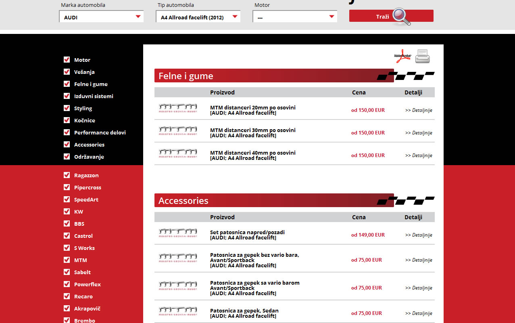
Task: Click the Traži search button
Action: coord(391,16)
